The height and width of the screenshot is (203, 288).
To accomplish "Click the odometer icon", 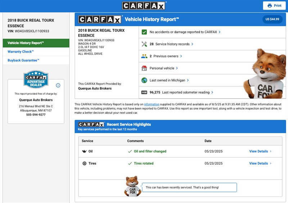I will click(144, 93).
